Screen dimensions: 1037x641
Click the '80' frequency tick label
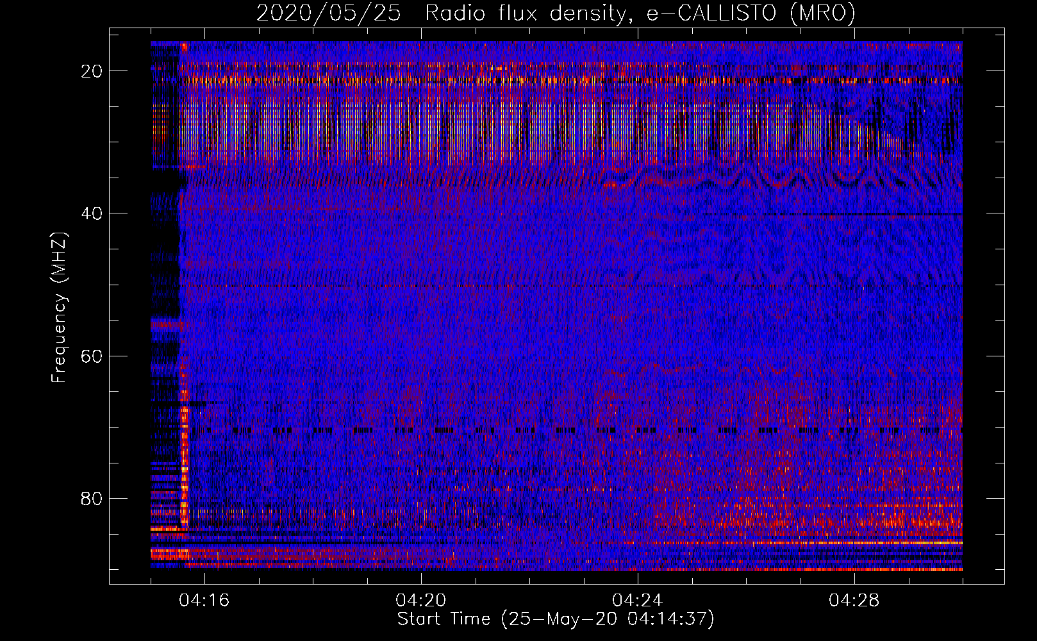(92, 499)
